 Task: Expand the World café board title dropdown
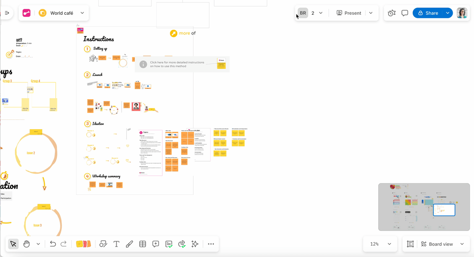click(82, 13)
